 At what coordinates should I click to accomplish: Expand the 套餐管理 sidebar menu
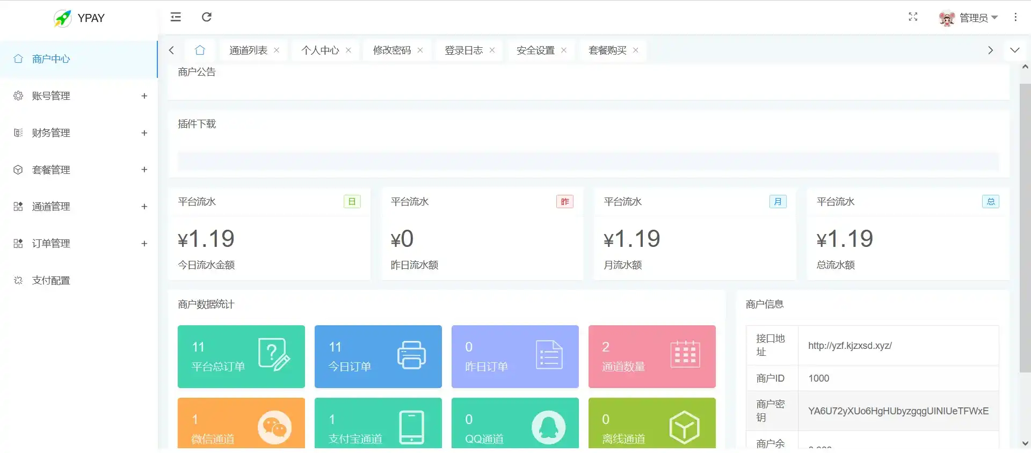78,170
